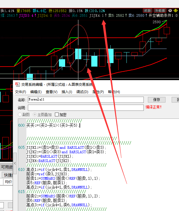
Task: Click code line 前卖:=ref(卖3,JSJK3);
Action: (x=48, y=174)
